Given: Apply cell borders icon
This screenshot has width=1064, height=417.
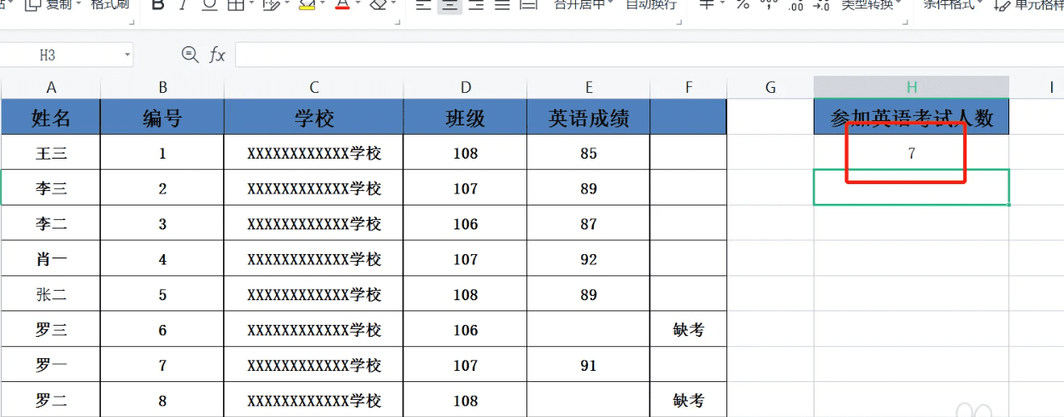Looking at the screenshot, I should [x=234, y=4].
